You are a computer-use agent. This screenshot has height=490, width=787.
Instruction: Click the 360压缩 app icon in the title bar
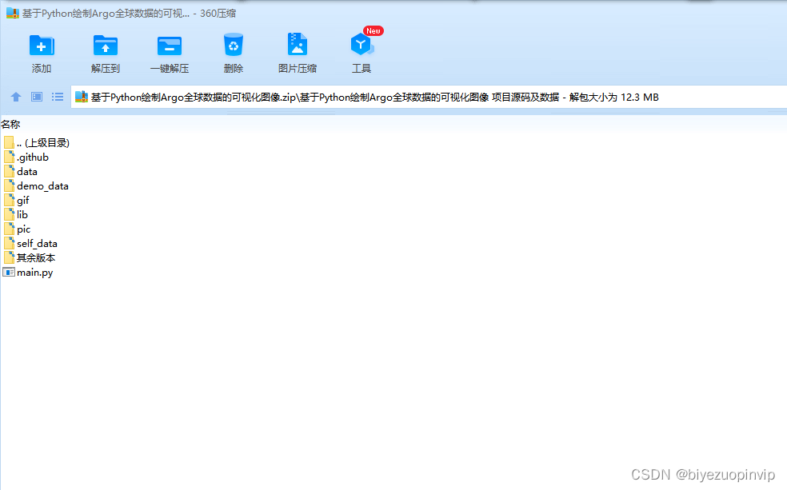tap(12, 13)
